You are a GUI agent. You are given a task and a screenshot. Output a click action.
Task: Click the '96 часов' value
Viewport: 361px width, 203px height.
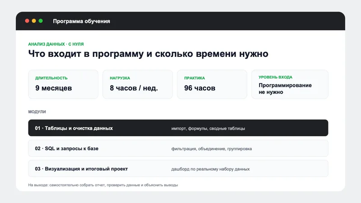200,88
